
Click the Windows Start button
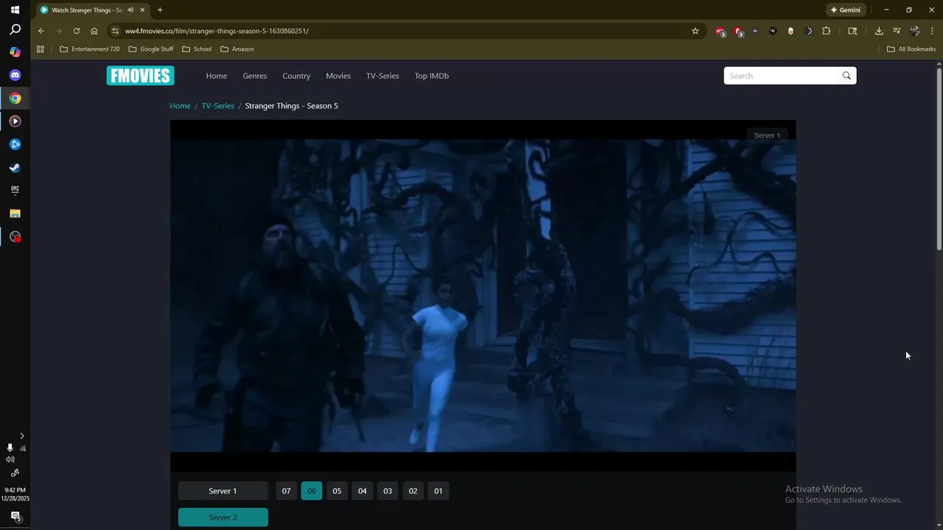[15, 10]
